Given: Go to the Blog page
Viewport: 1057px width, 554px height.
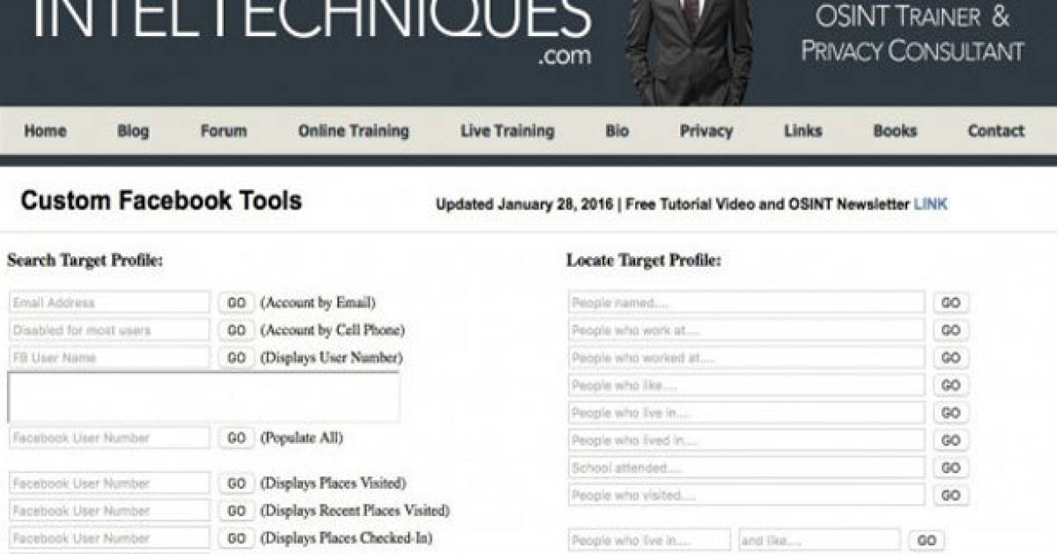Looking at the screenshot, I should tap(133, 131).
